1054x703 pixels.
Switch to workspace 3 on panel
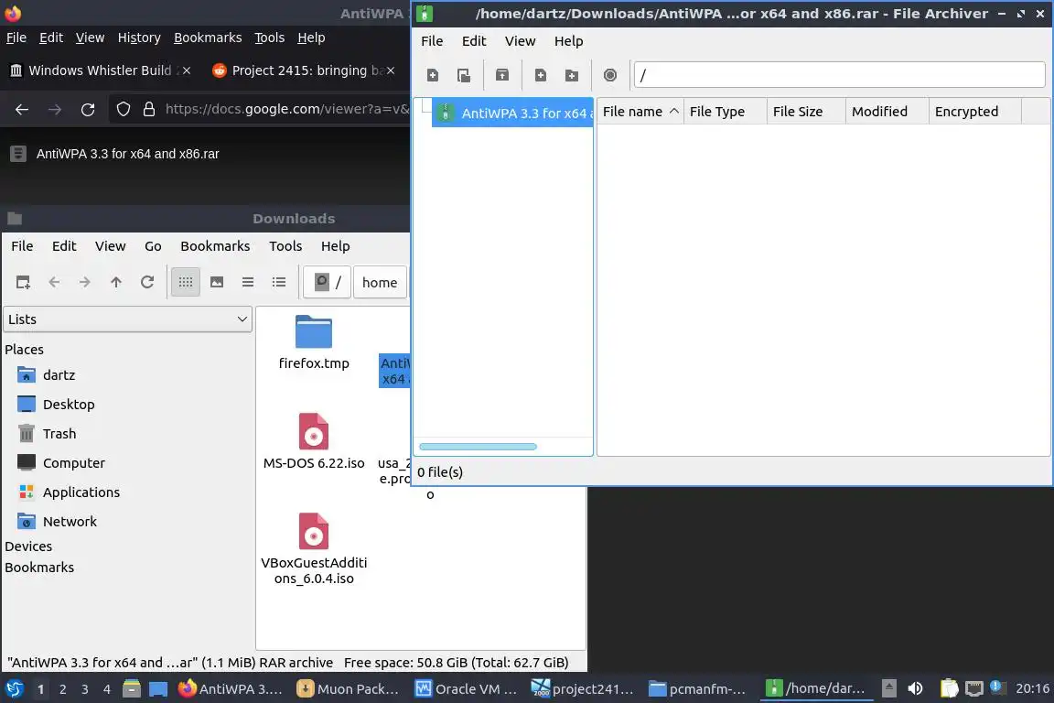(85, 689)
